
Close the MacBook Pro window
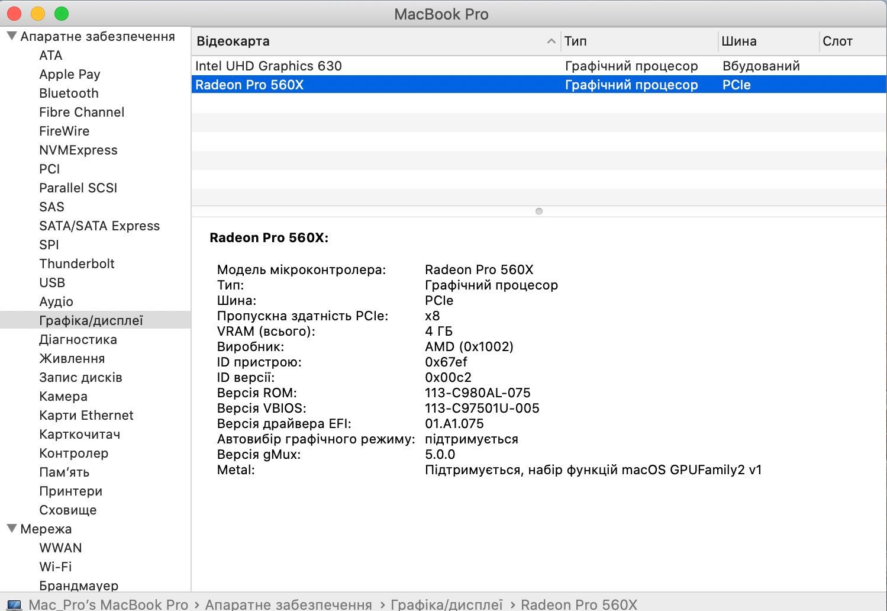tap(14, 14)
